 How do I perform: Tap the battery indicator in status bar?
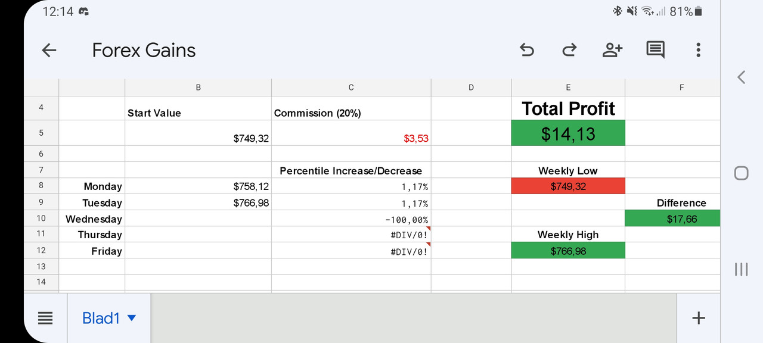699,11
